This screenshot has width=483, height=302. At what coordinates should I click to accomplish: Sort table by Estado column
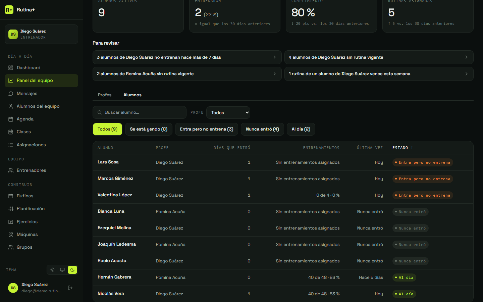402,148
